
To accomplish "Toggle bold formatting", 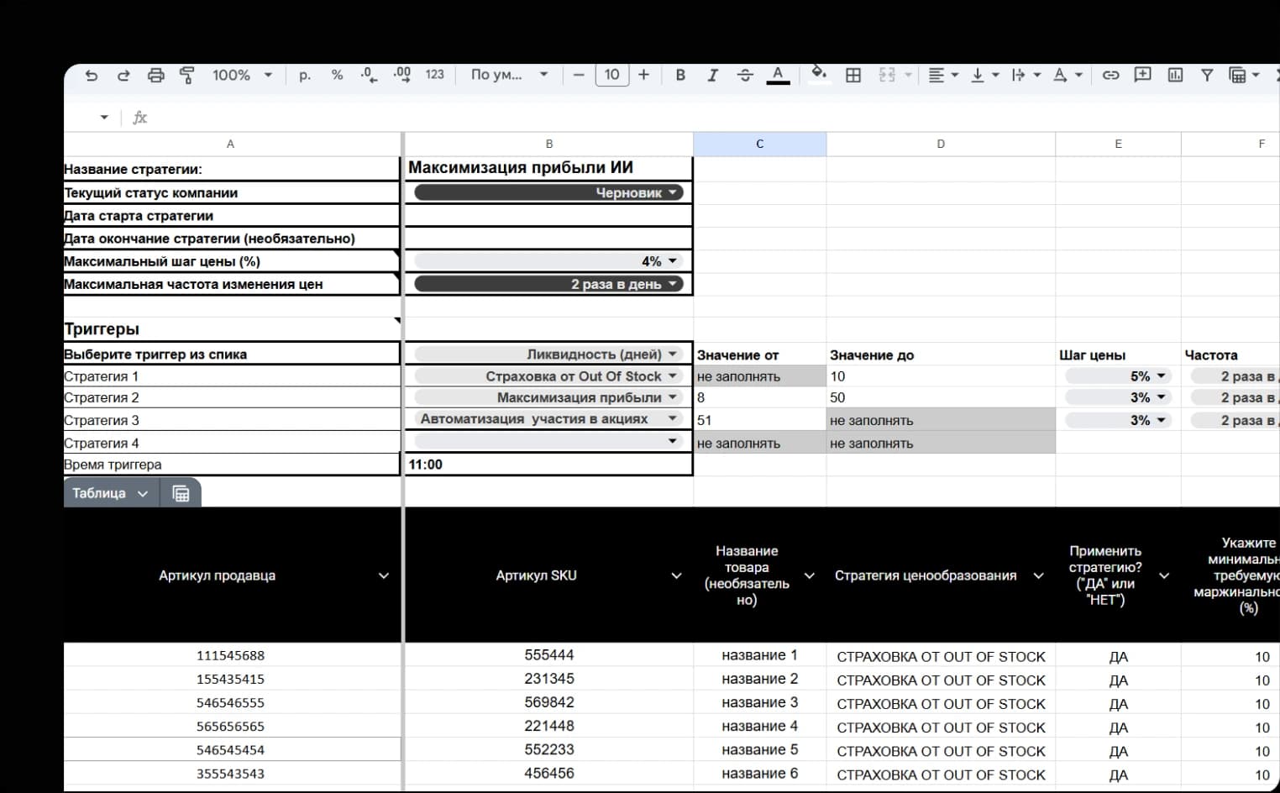I will click(x=680, y=75).
